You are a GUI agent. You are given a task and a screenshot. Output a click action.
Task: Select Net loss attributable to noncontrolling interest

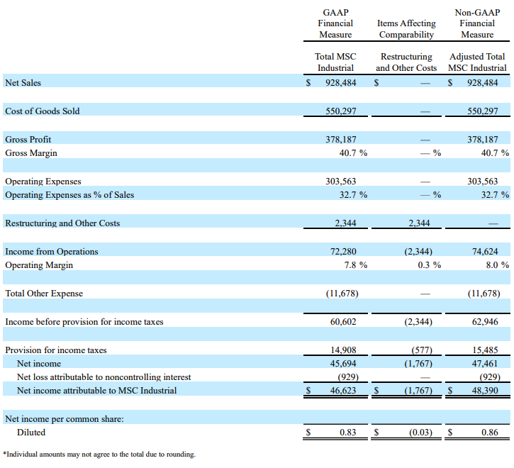(x=103, y=377)
